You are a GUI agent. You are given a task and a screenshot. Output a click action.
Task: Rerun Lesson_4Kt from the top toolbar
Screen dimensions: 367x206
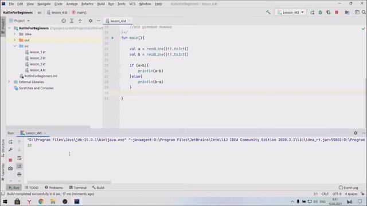click(x=312, y=12)
